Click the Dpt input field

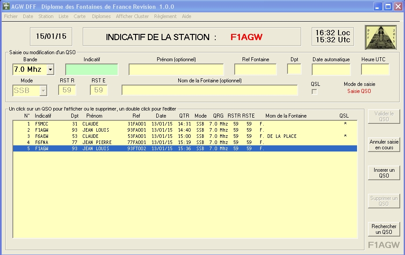(294, 69)
